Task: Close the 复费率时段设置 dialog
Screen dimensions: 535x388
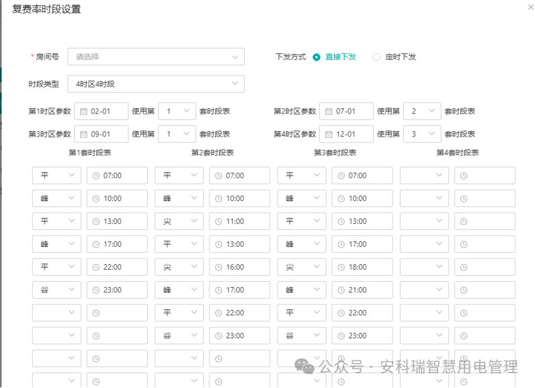Action: (x=530, y=7)
